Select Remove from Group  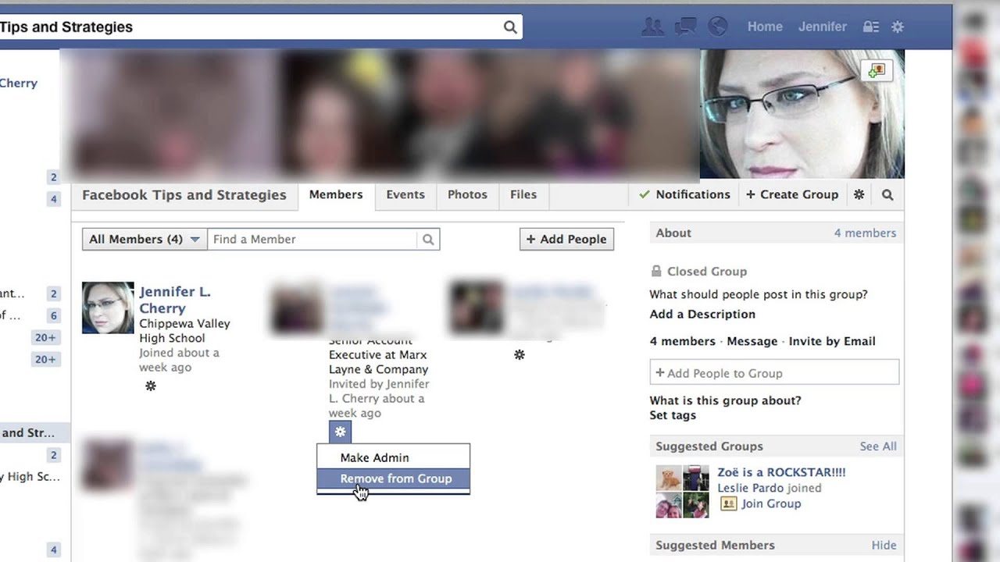[x=393, y=478]
